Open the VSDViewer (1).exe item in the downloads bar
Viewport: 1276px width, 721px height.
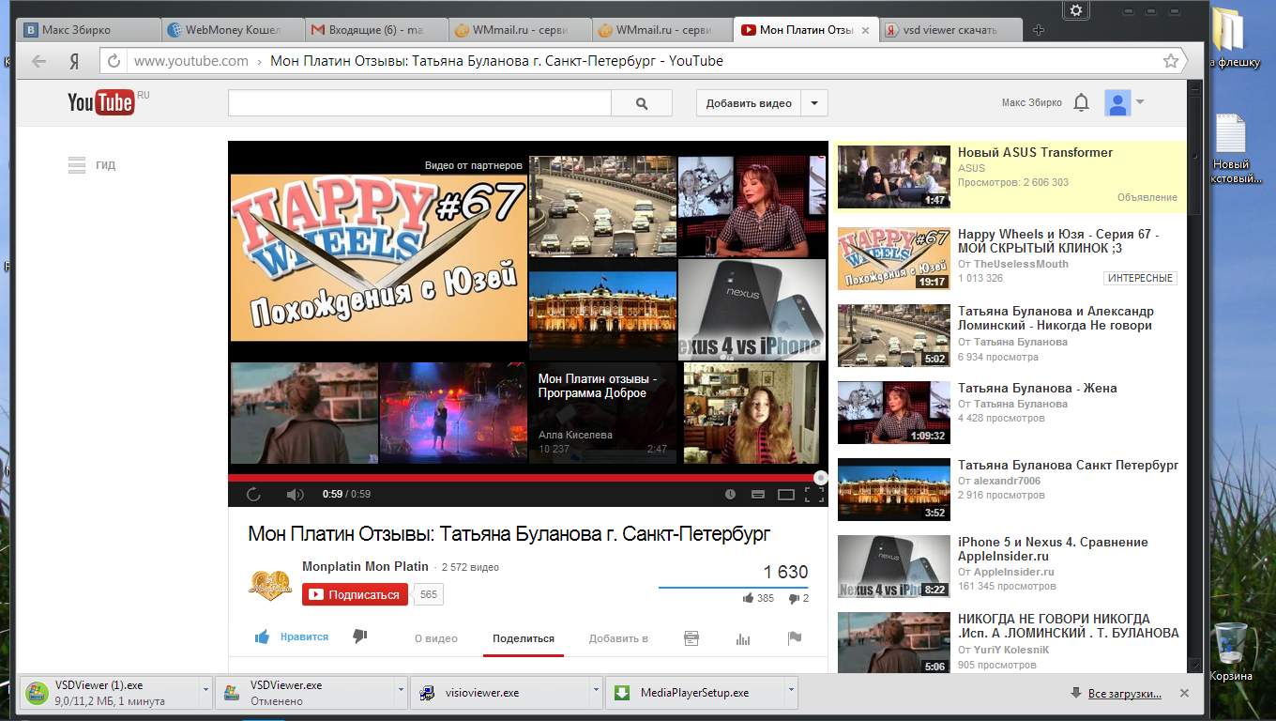point(110,693)
